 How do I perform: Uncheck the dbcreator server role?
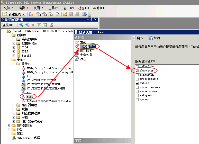point(137,71)
